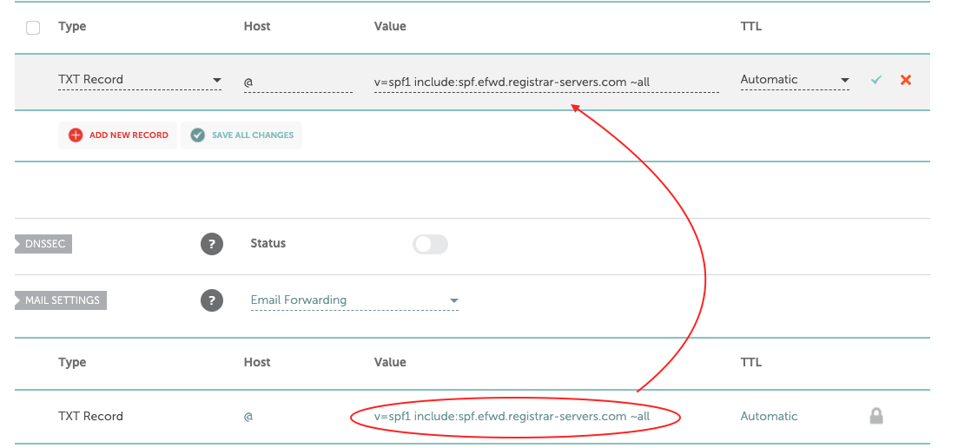Open the TXT Record type dropdown
This screenshot has width=958, height=448.
(140, 80)
